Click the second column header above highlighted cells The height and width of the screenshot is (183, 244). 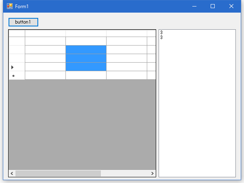pos(86,33)
